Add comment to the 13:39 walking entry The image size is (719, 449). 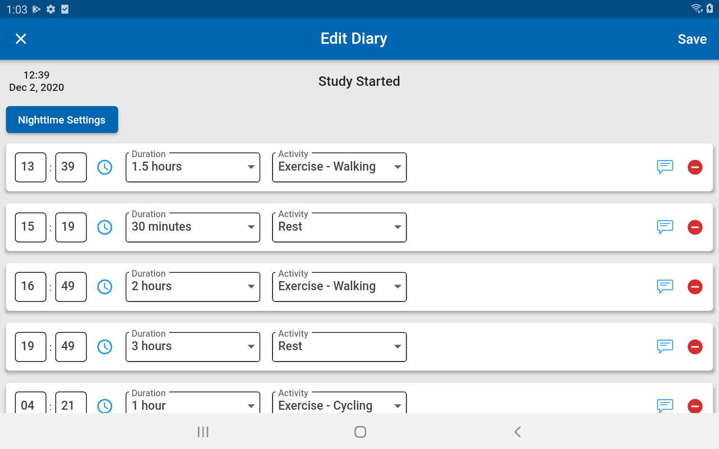point(665,167)
